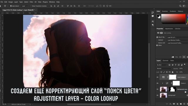Filter layers by adjustment layer icon
Screen dimensions: 188x106
click(172, 65)
